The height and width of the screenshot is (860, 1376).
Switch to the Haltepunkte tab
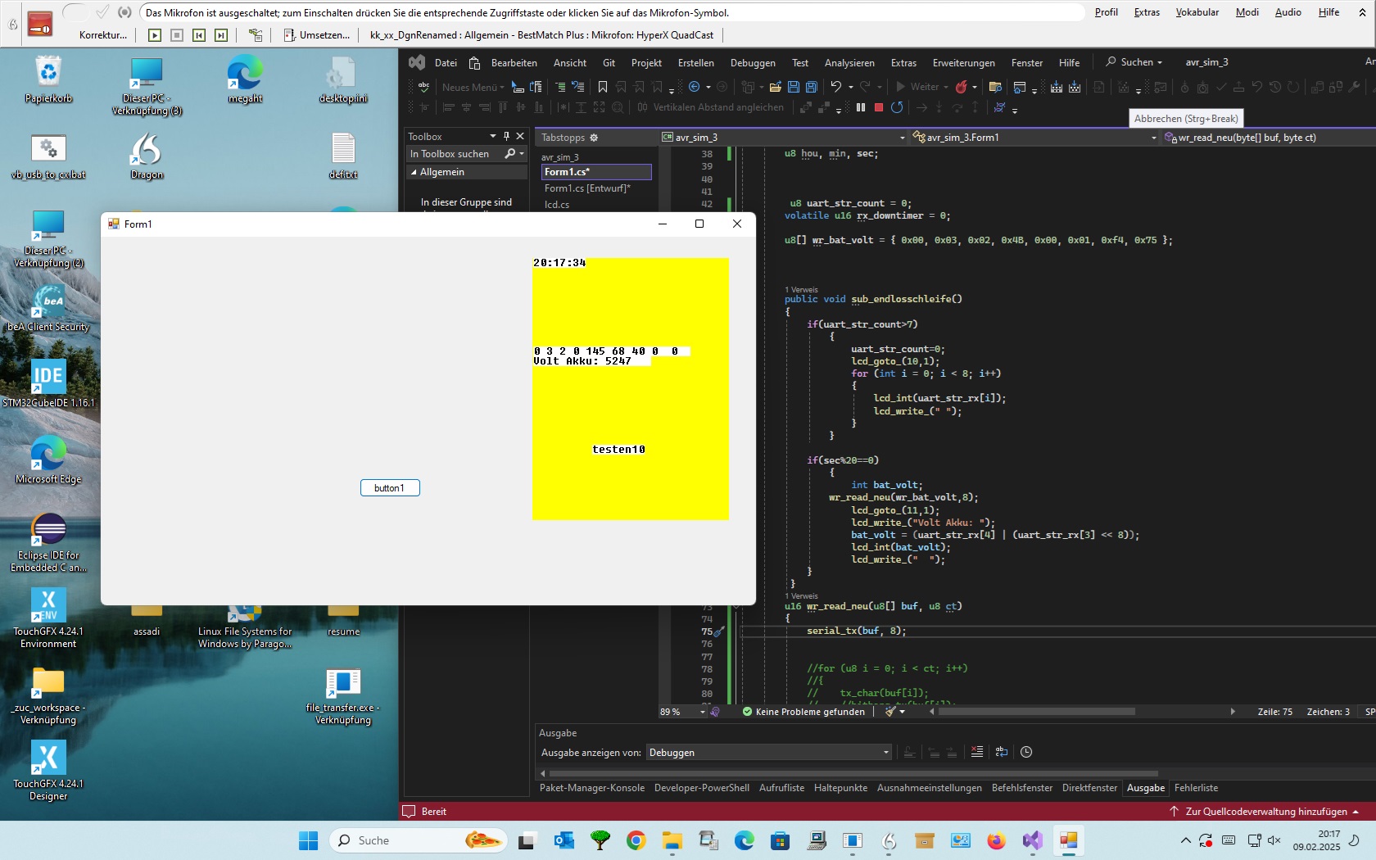[x=840, y=788]
